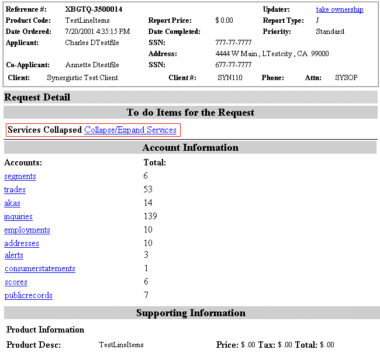Open the trades account link
The image size is (380, 353).
[15, 189]
